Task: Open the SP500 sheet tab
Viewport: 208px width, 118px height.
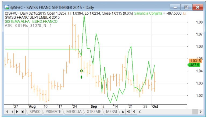Action: 35,112
